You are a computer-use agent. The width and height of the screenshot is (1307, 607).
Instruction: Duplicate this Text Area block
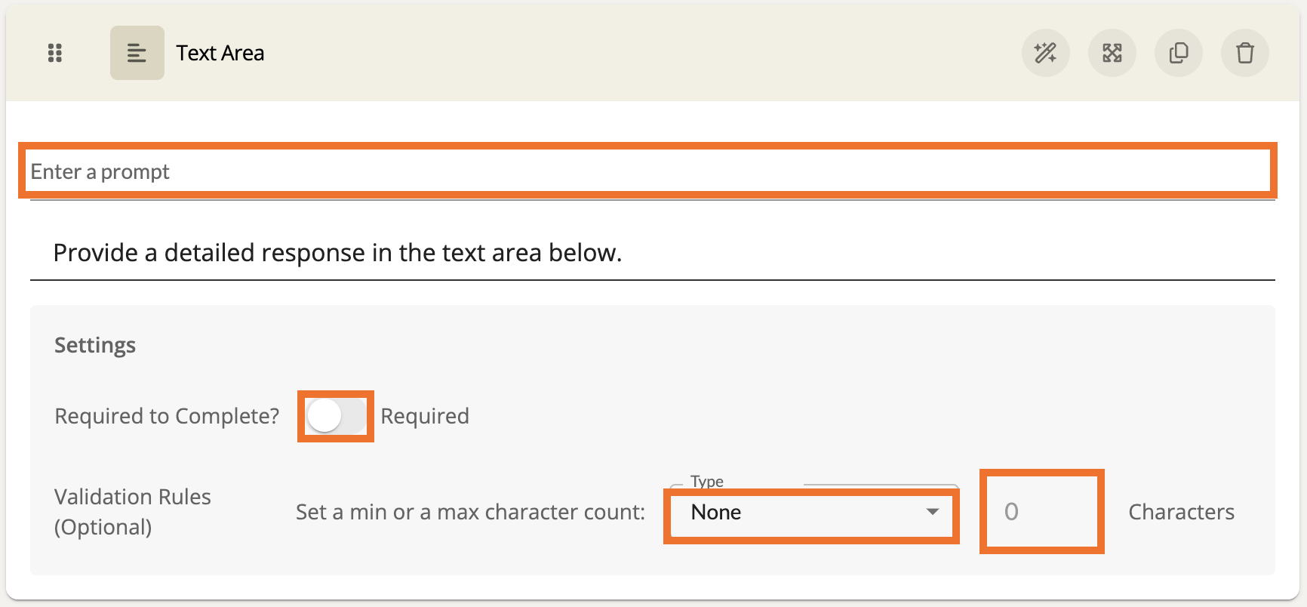[x=1178, y=53]
